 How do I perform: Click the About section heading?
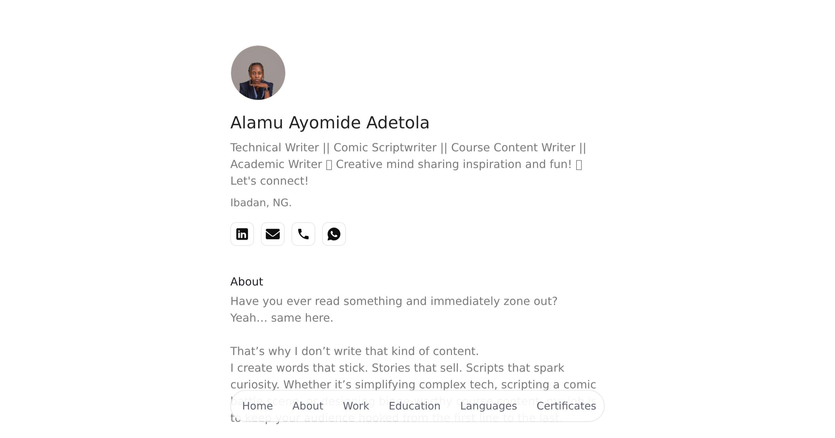click(x=247, y=282)
